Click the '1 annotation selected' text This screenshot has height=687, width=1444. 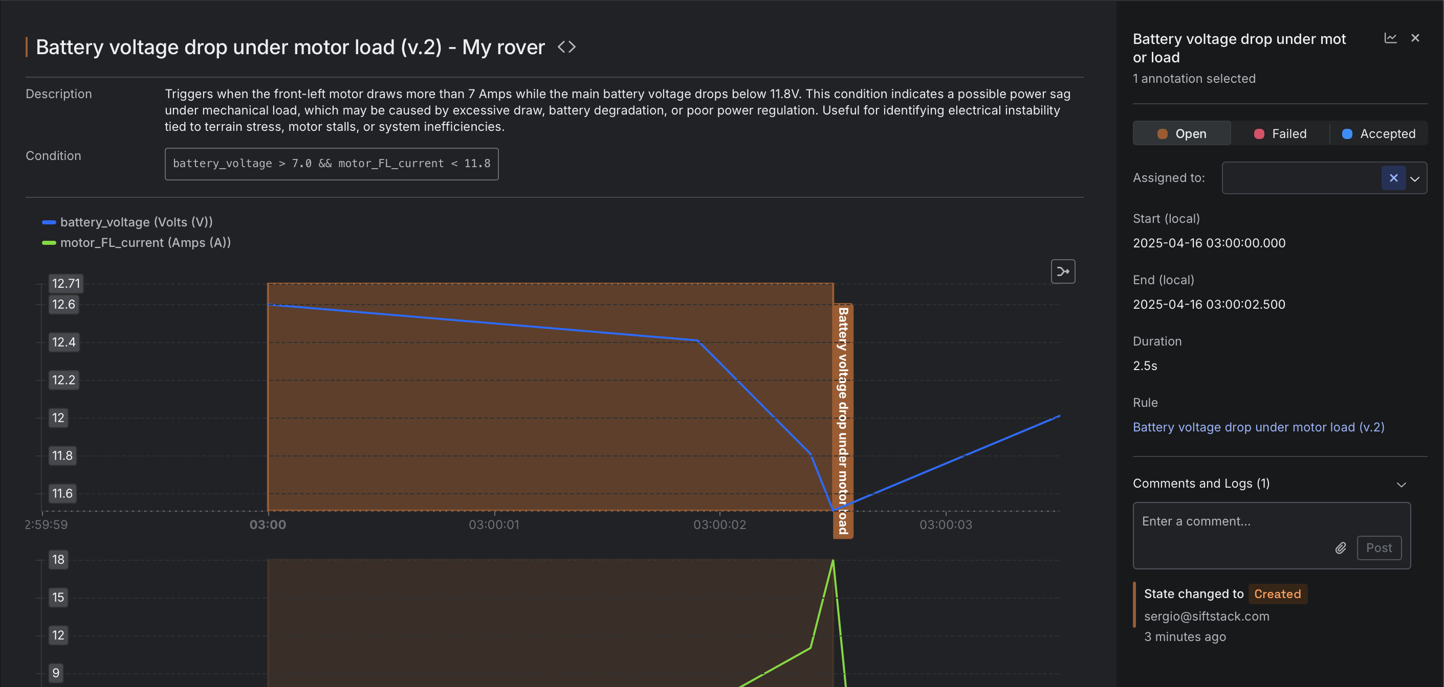1194,78
